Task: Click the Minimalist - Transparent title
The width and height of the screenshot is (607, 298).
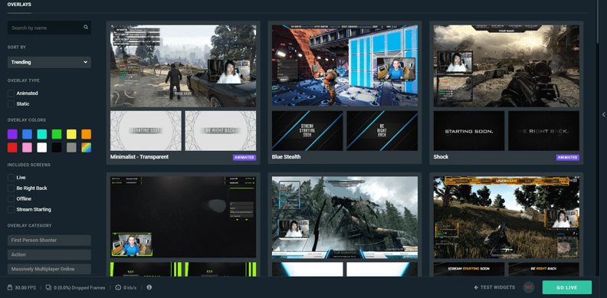Action: 139,157
